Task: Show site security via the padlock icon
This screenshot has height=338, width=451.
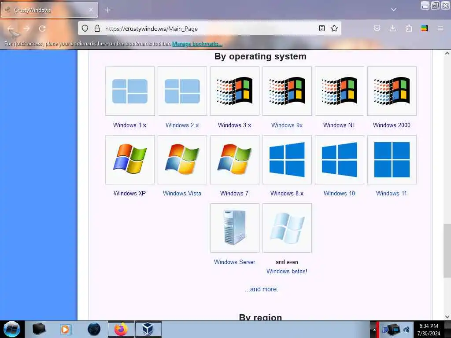Action: coord(97,28)
